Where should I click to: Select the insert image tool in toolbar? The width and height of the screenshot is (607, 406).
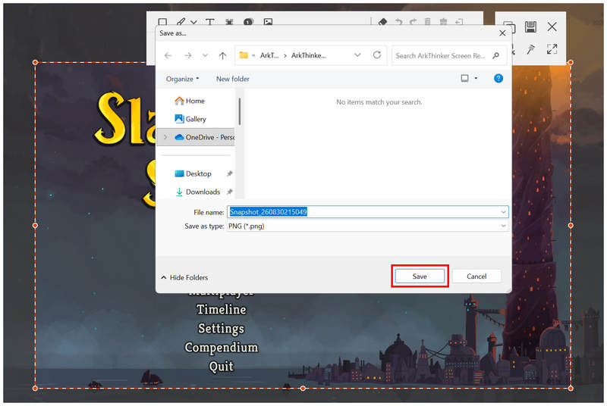268,22
